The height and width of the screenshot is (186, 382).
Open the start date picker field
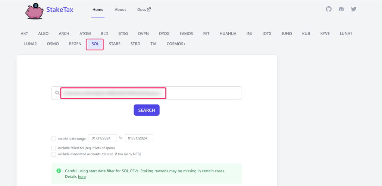[103, 138]
